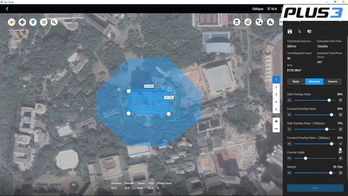Click the 247 estimated photo count value
Screen dimensions: 348x196
point(319,62)
